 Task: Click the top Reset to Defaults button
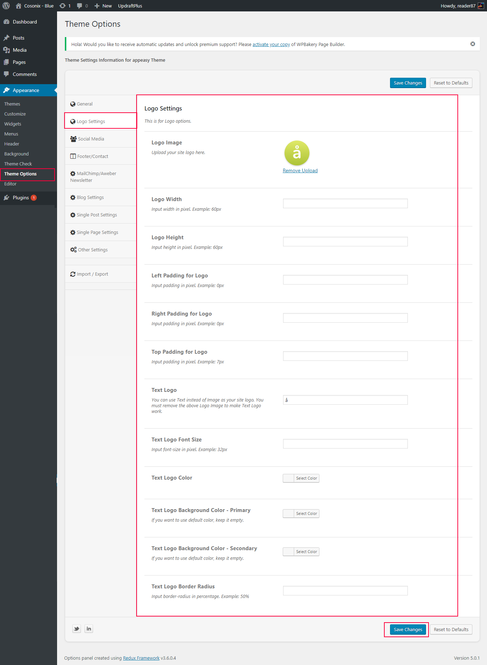pos(451,83)
